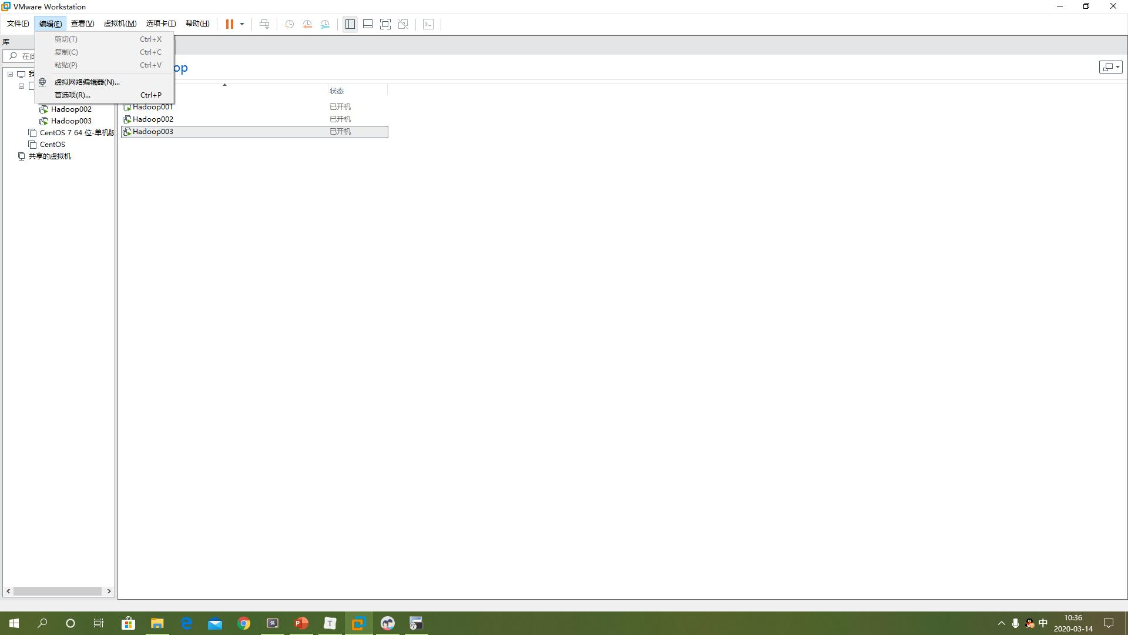1128x635 pixels.
Task: Click the 共享的虚拟机 tree icon
Action: pos(21,156)
